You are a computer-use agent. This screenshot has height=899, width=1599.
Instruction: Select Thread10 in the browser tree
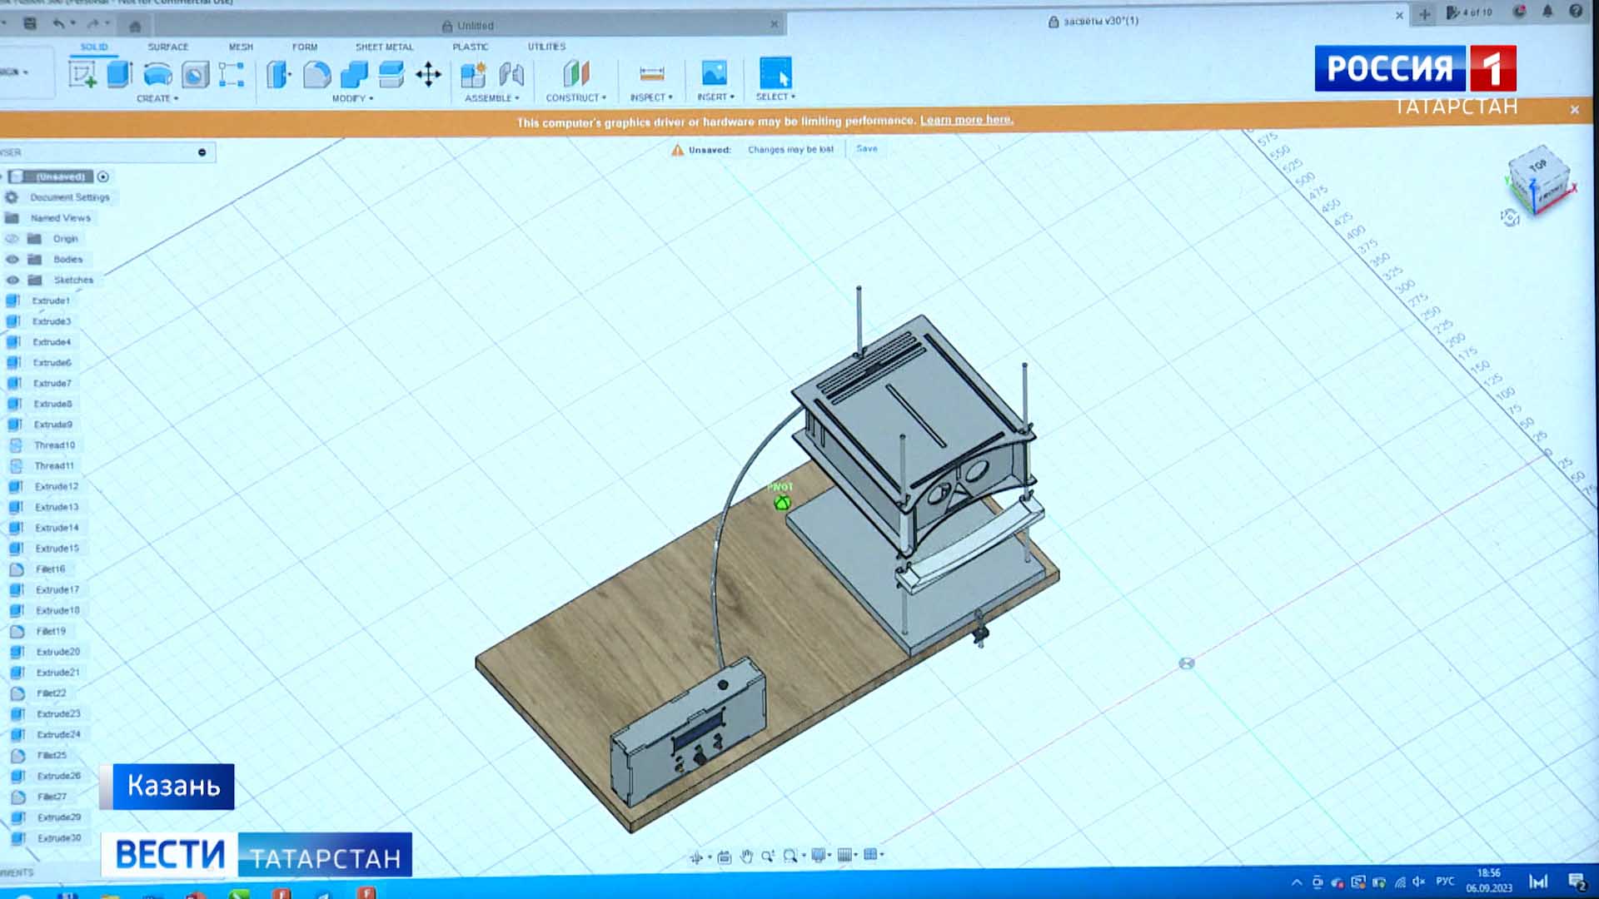tap(55, 445)
